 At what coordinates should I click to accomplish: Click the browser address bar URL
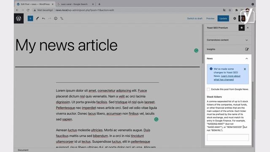[85, 10]
